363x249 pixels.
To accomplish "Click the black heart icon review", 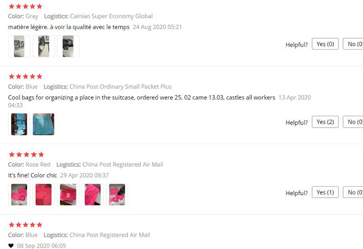I will click(11, 245).
